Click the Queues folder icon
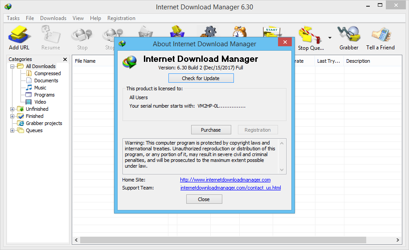 pyautogui.click(x=20, y=130)
